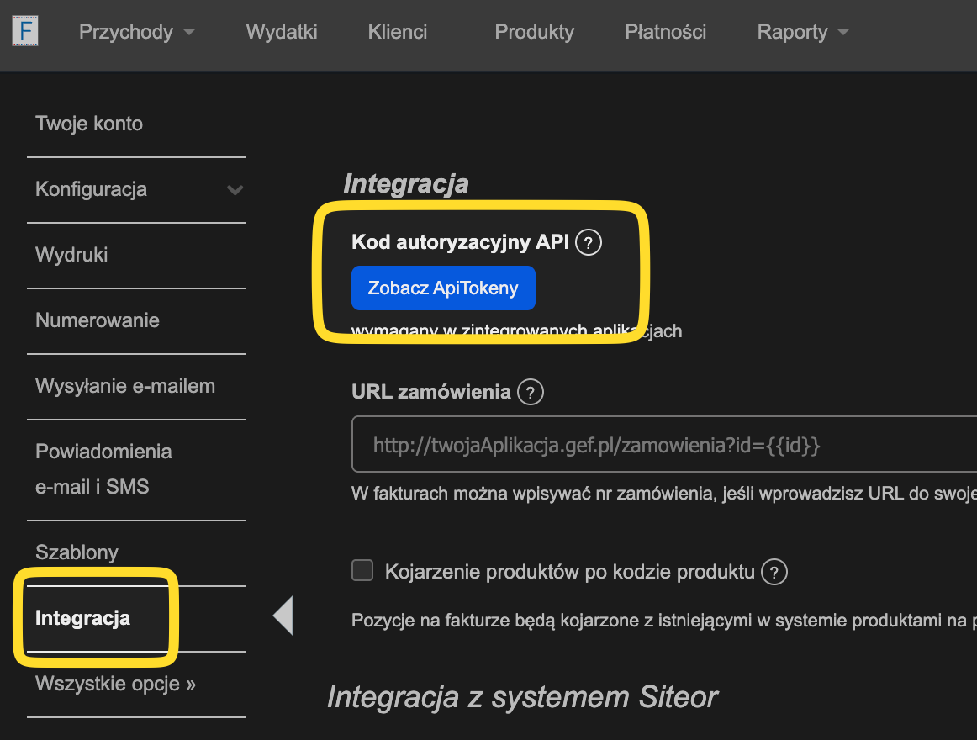Click the question mark beside URL zamówienia
The image size is (977, 740).
(530, 391)
